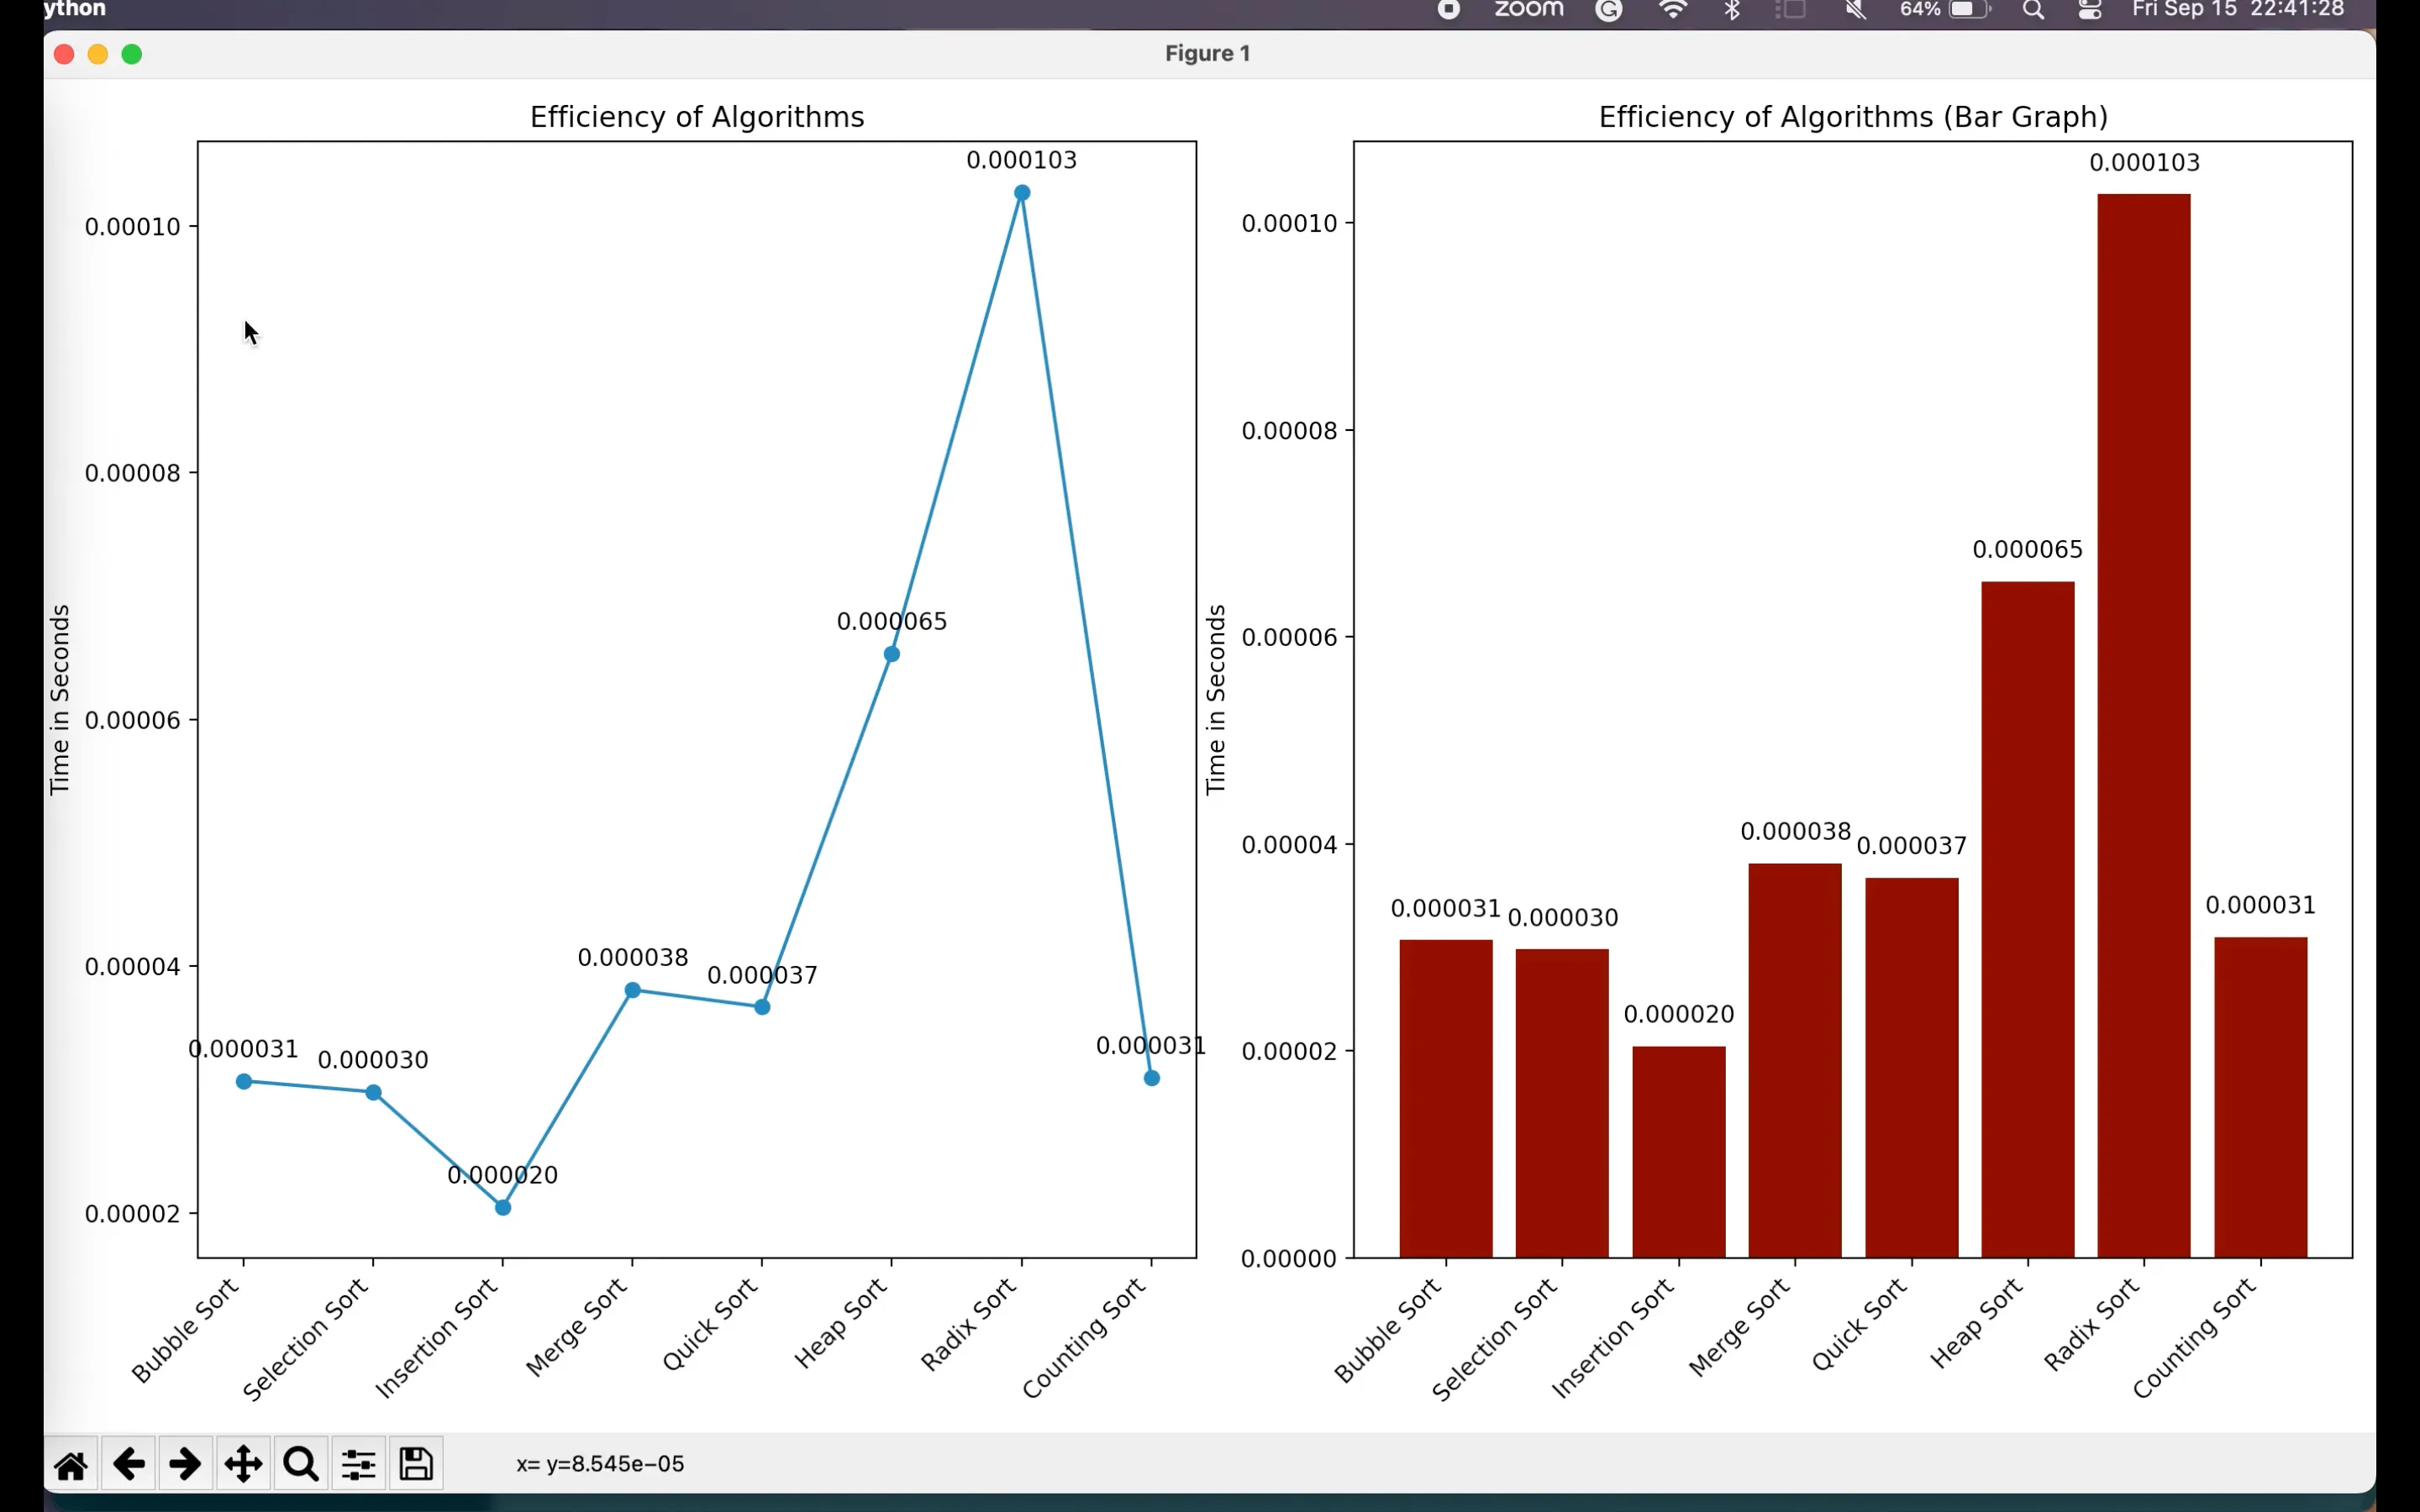This screenshot has width=2420, height=1512.
Task: Minimize the Figure 1 window
Action: [98, 54]
